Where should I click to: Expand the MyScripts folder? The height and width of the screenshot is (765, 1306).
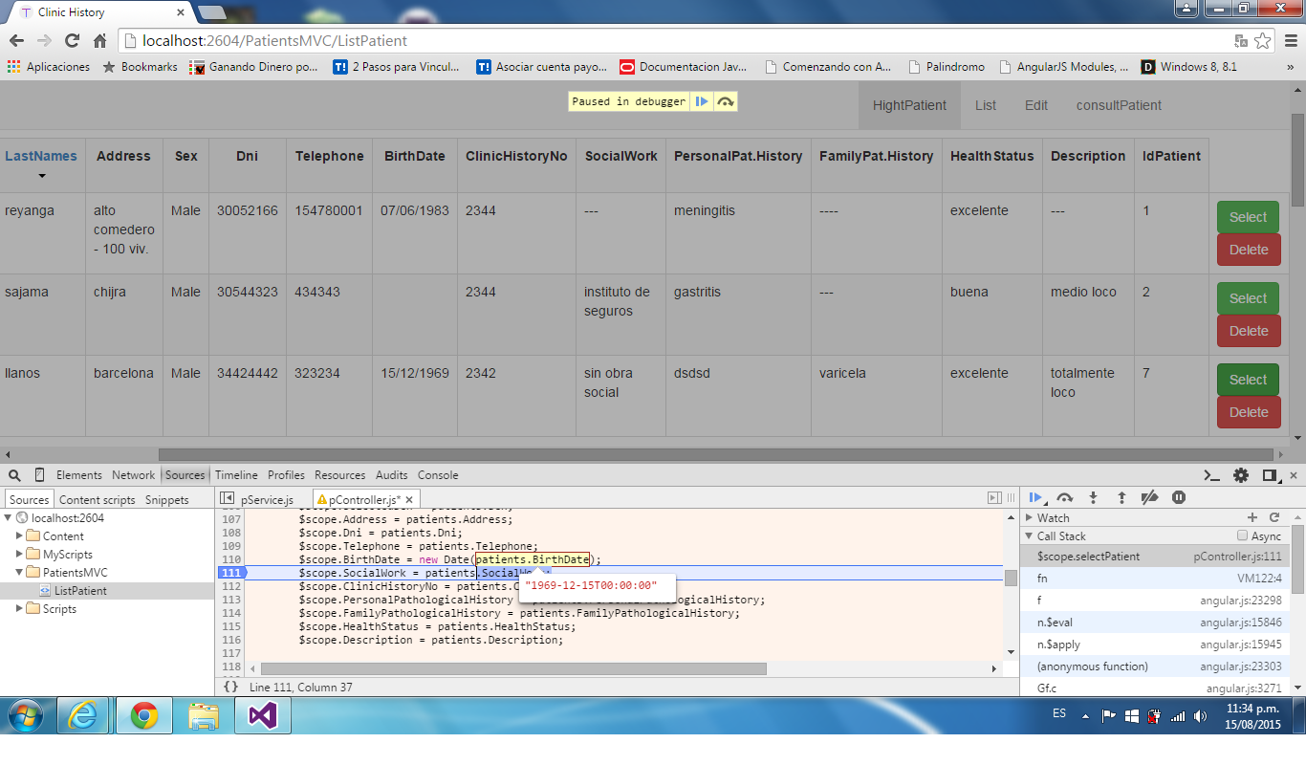[x=20, y=554]
